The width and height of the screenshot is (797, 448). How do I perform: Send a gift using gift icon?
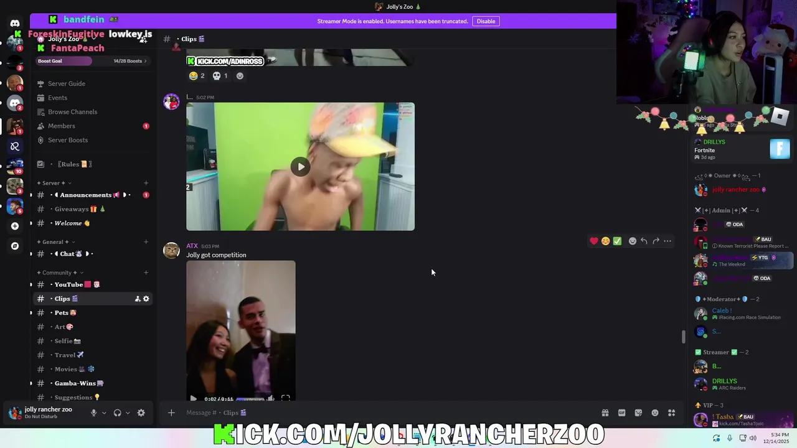point(605,413)
